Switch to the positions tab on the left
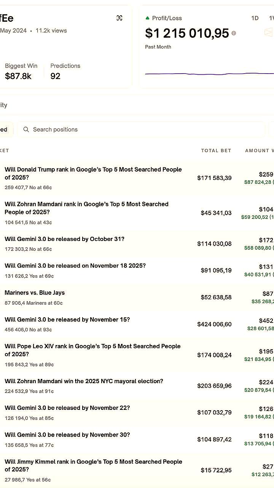This screenshot has width=274, height=488. 4,129
